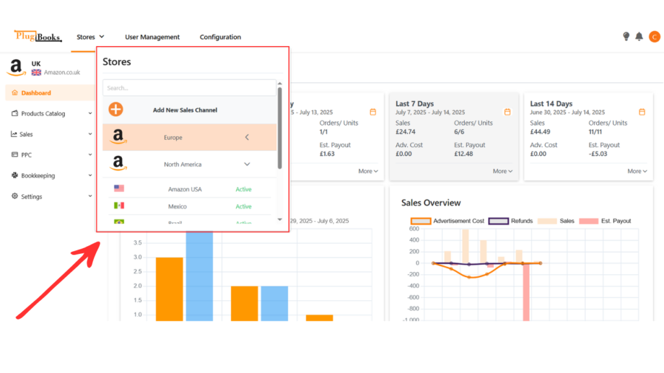
Task: Open the Stores dropdown menu
Action: pyautogui.click(x=90, y=37)
